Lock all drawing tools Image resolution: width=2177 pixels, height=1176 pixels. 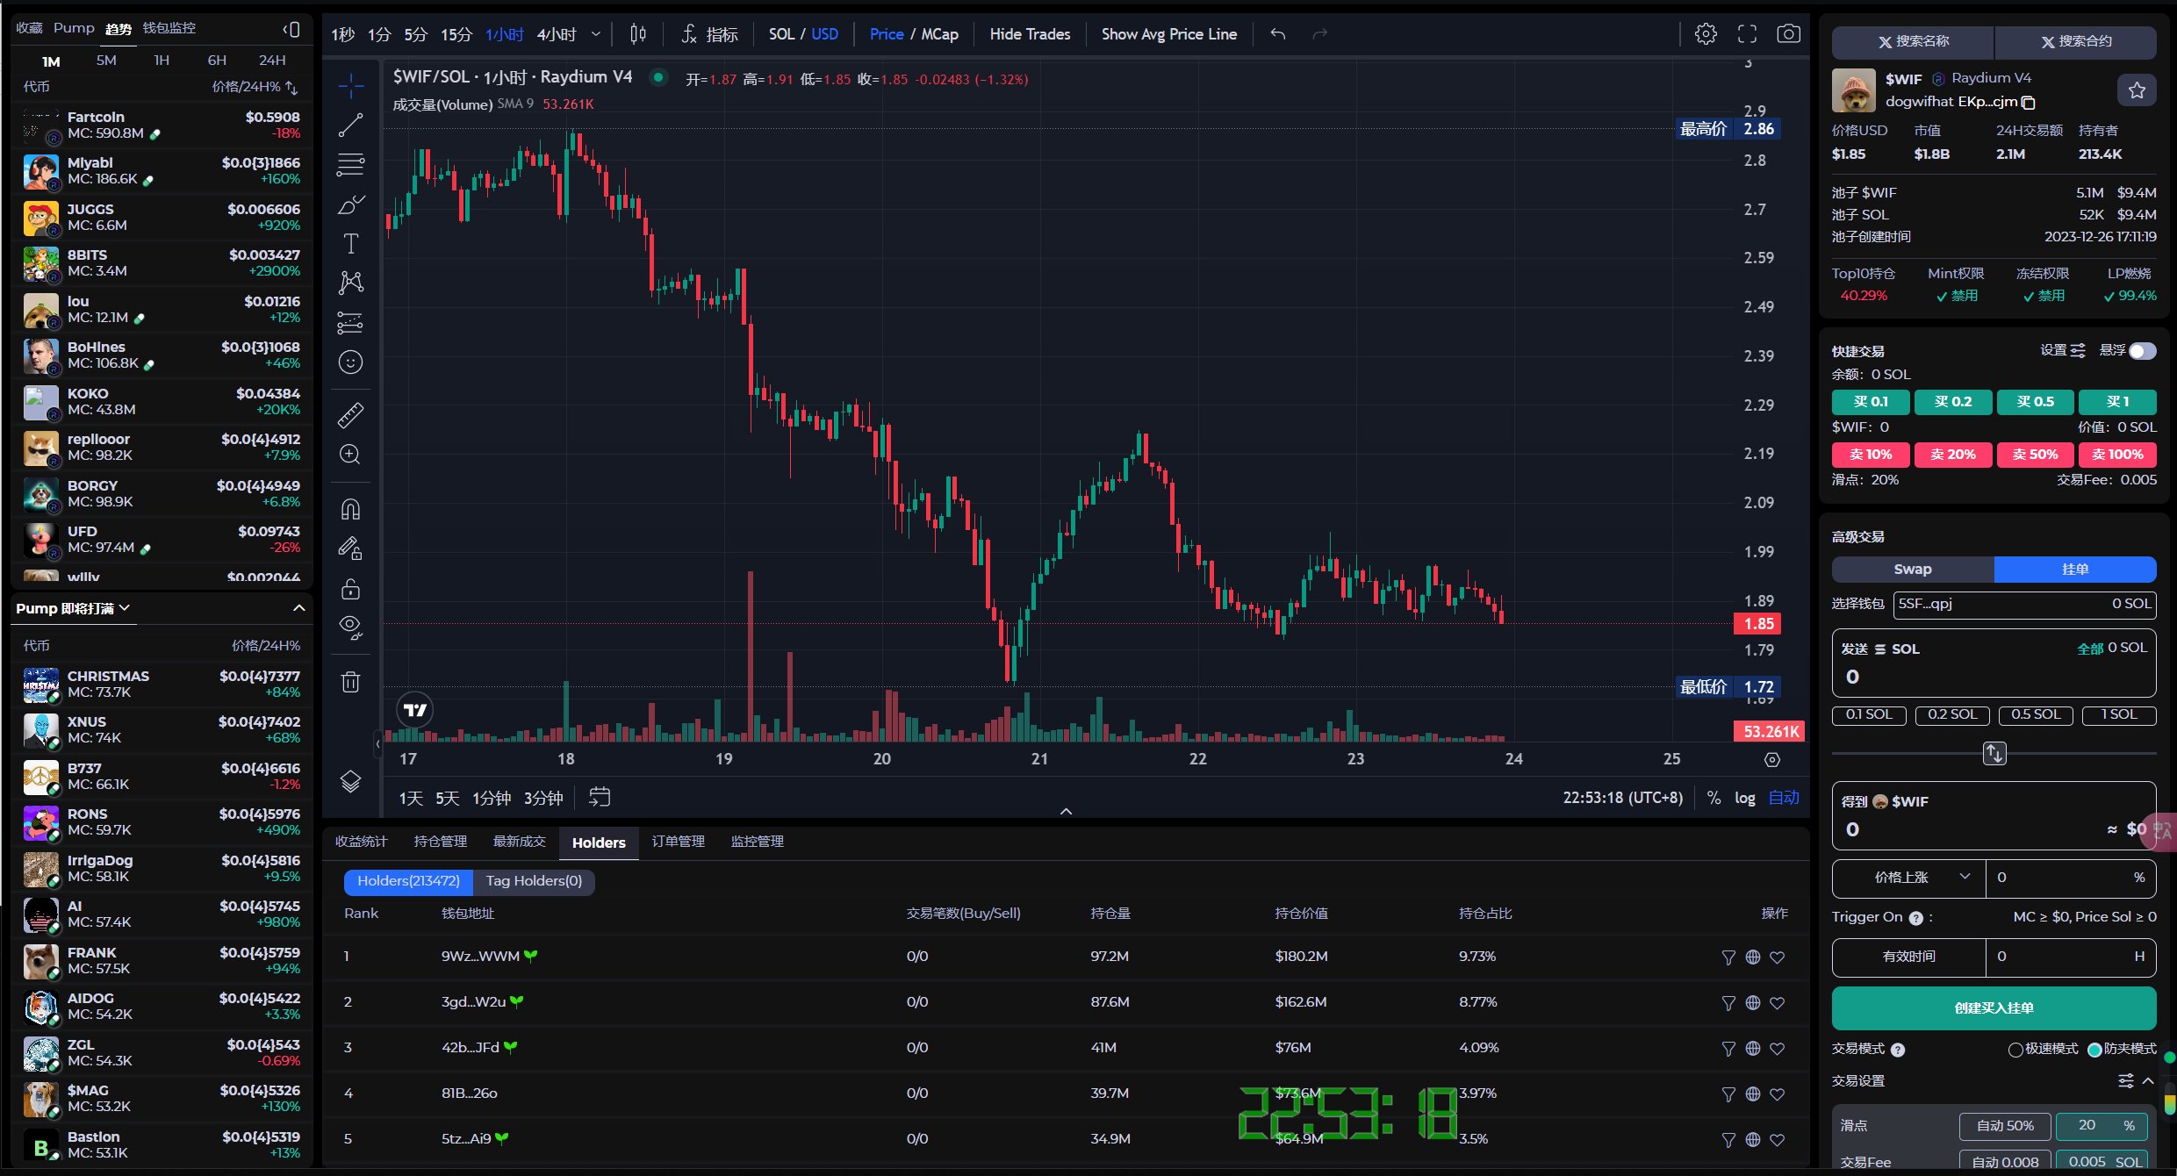(x=350, y=588)
